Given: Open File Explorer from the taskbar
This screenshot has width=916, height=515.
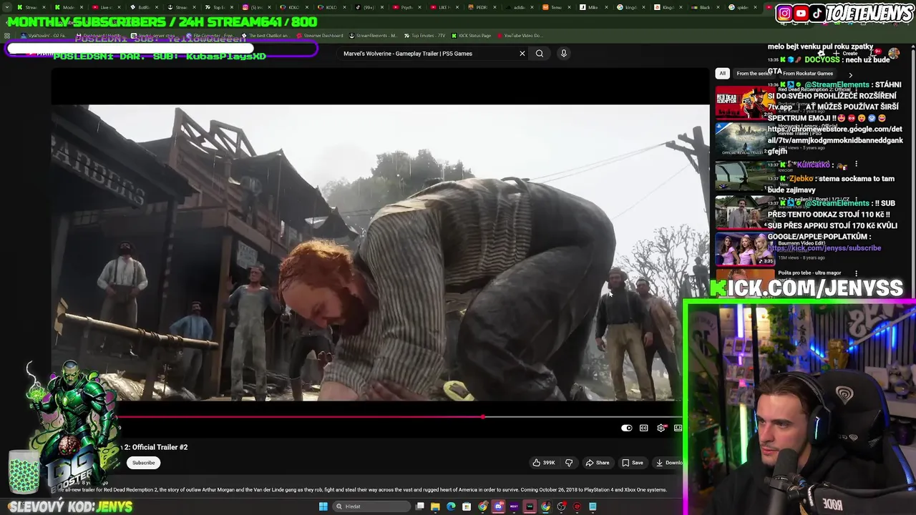Looking at the screenshot, I should (435, 506).
